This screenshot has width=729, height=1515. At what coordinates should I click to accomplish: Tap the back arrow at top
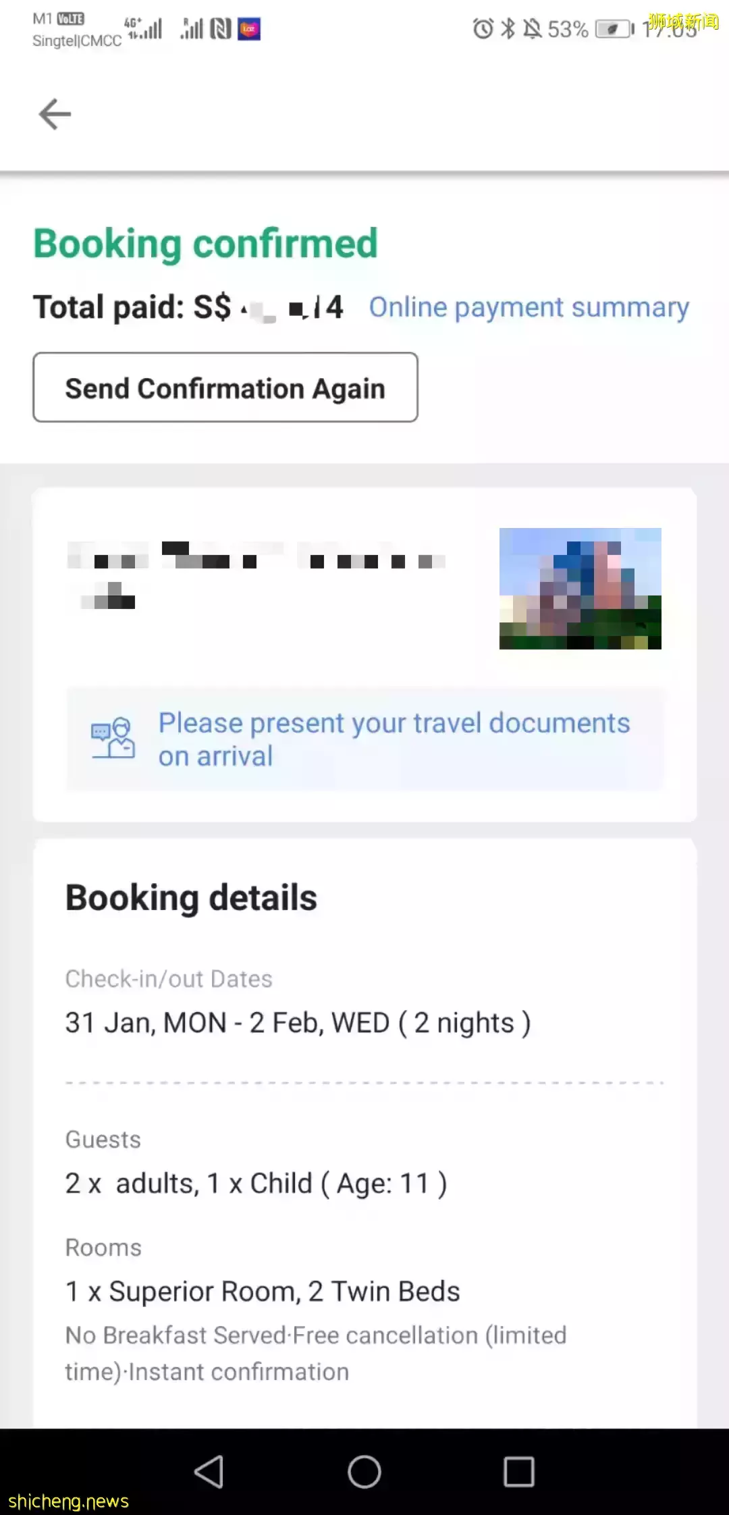pyautogui.click(x=55, y=113)
